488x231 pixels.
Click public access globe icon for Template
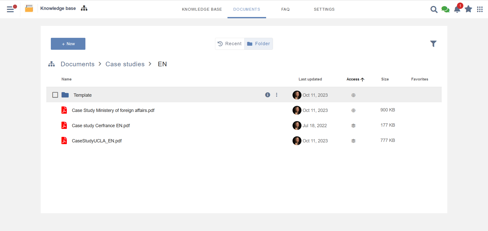[x=353, y=95]
